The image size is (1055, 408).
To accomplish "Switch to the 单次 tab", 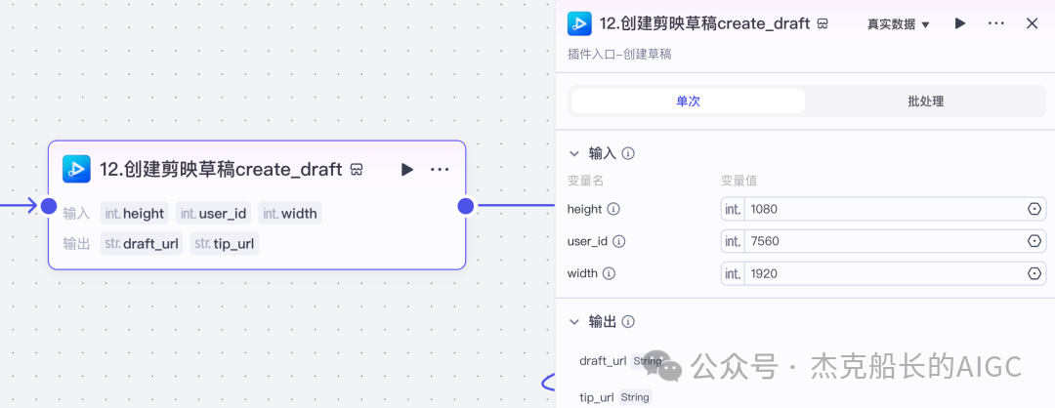I will coord(689,102).
